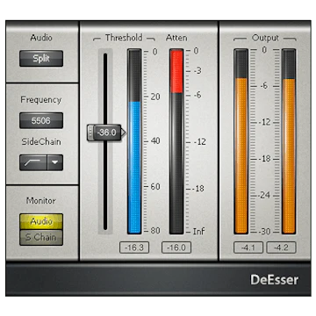
Task: Reset the right Output peak readout -4.2
Action: pyautogui.click(x=281, y=248)
